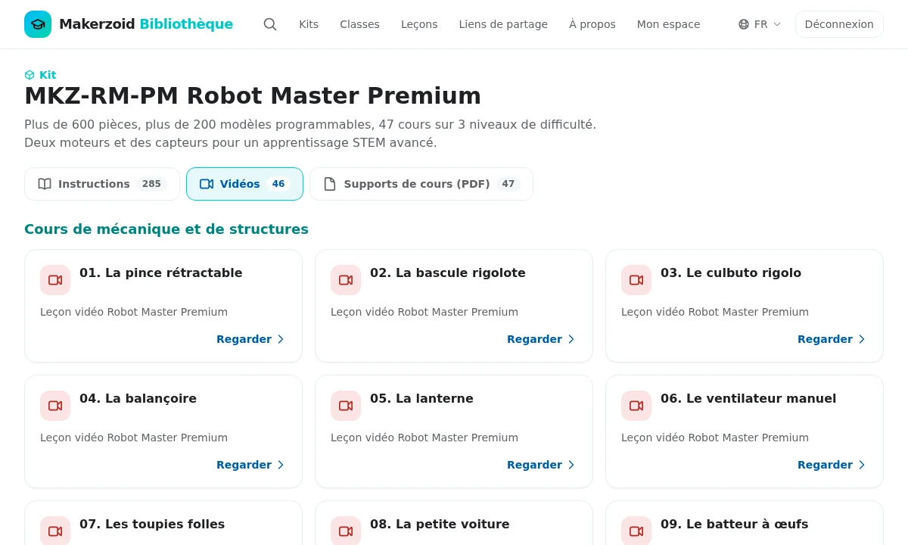Click the title 06. Le ventilateur manuel
This screenshot has width=908, height=545.
[x=748, y=398]
